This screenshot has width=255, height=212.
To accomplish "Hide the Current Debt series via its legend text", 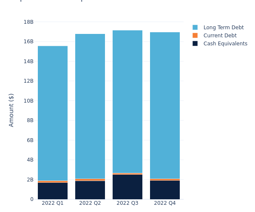I will [x=220, y=36].
